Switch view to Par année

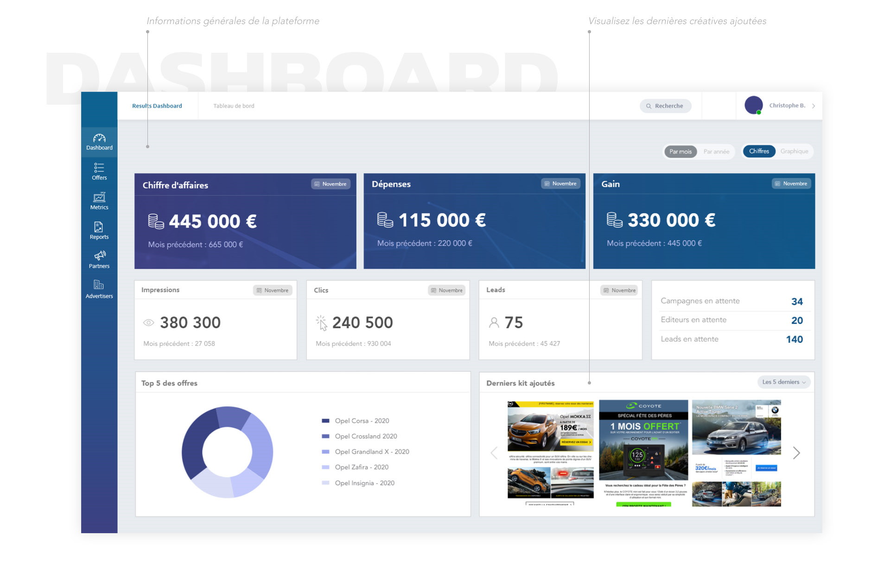point(716,151)
